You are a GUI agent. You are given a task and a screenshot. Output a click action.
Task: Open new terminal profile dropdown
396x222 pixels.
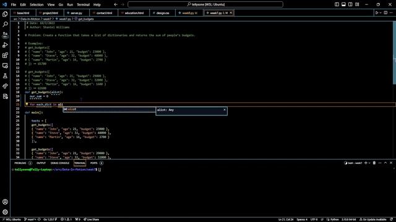369,163
